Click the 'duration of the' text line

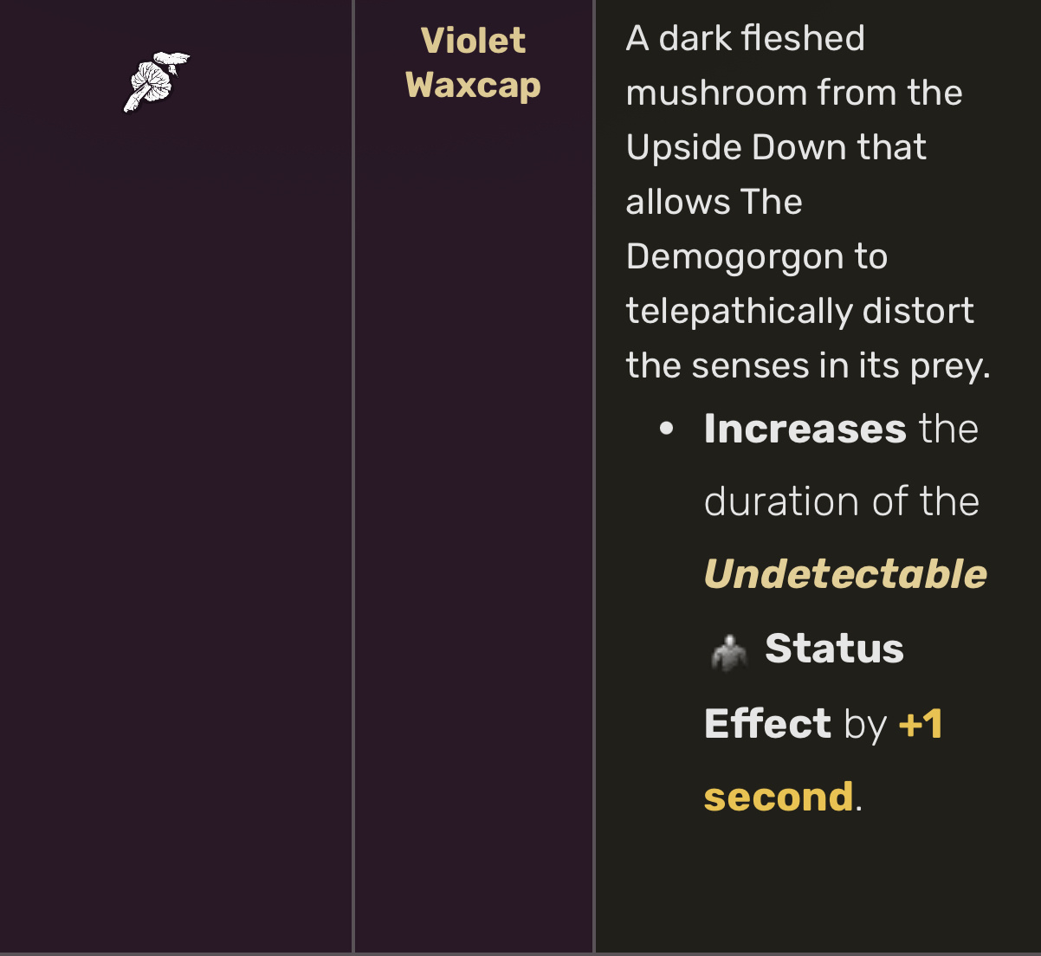click(841, 501)
